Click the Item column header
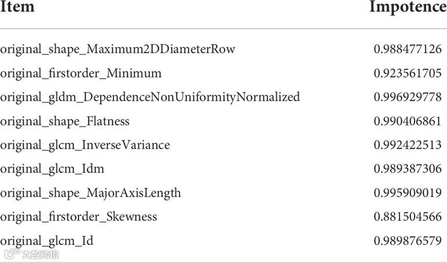The image size is (447, 263). (17, 6)
